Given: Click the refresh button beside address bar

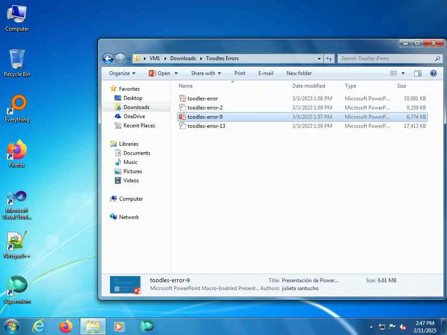Looking at the screenshot, I should pyautogui.click(x=329, y=58).
